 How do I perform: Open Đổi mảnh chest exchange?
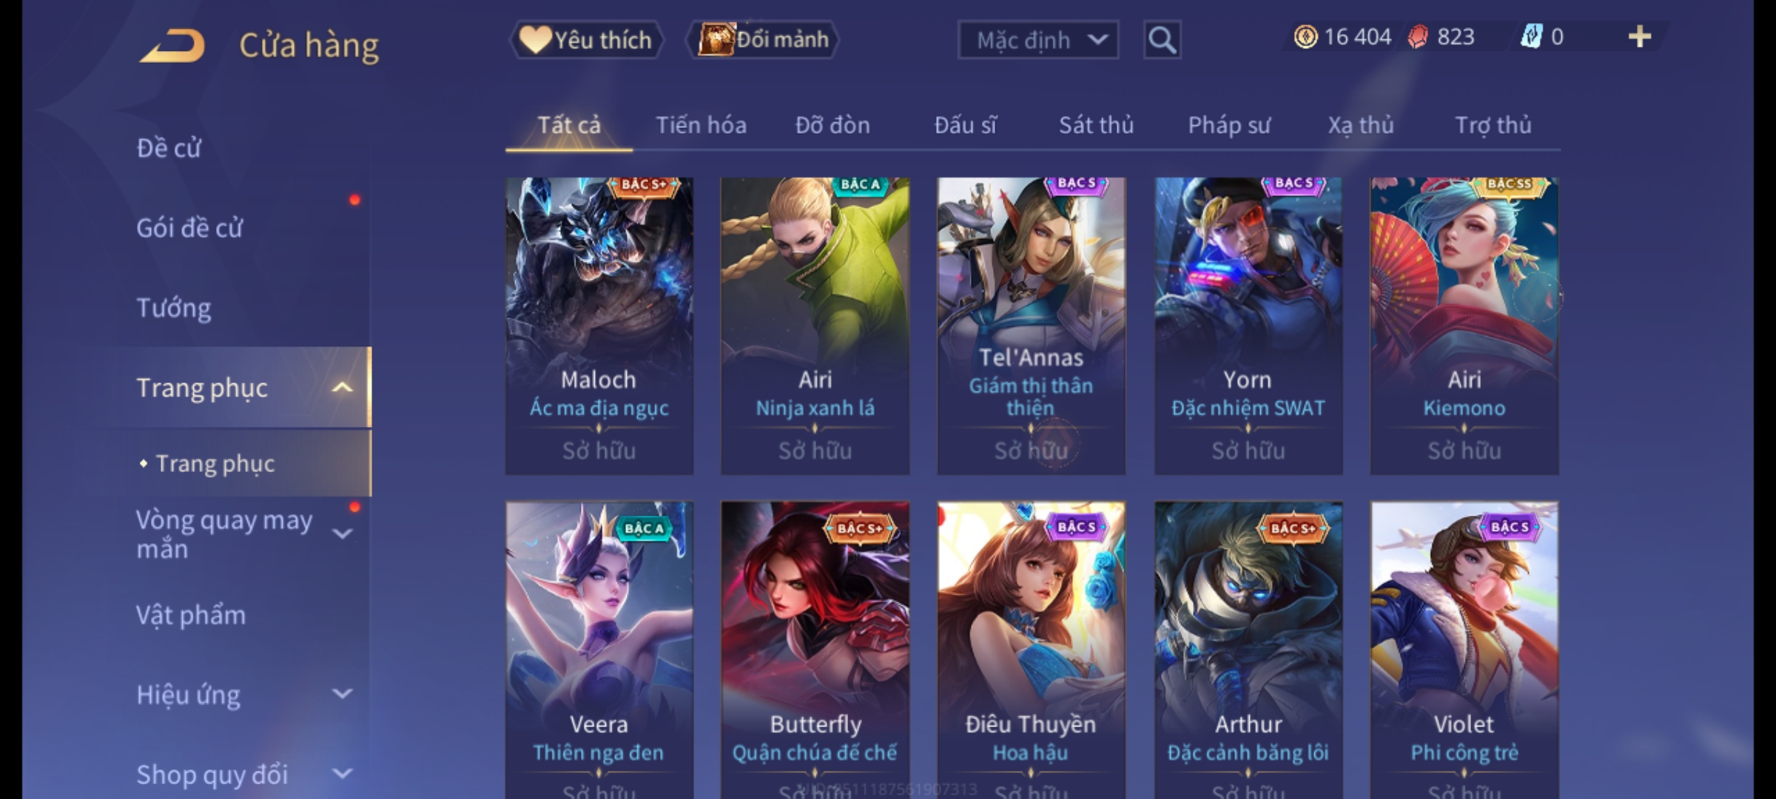click(763, 39)
